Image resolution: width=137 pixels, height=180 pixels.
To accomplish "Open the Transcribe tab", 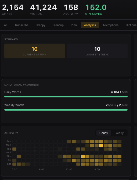I will 21,25.
